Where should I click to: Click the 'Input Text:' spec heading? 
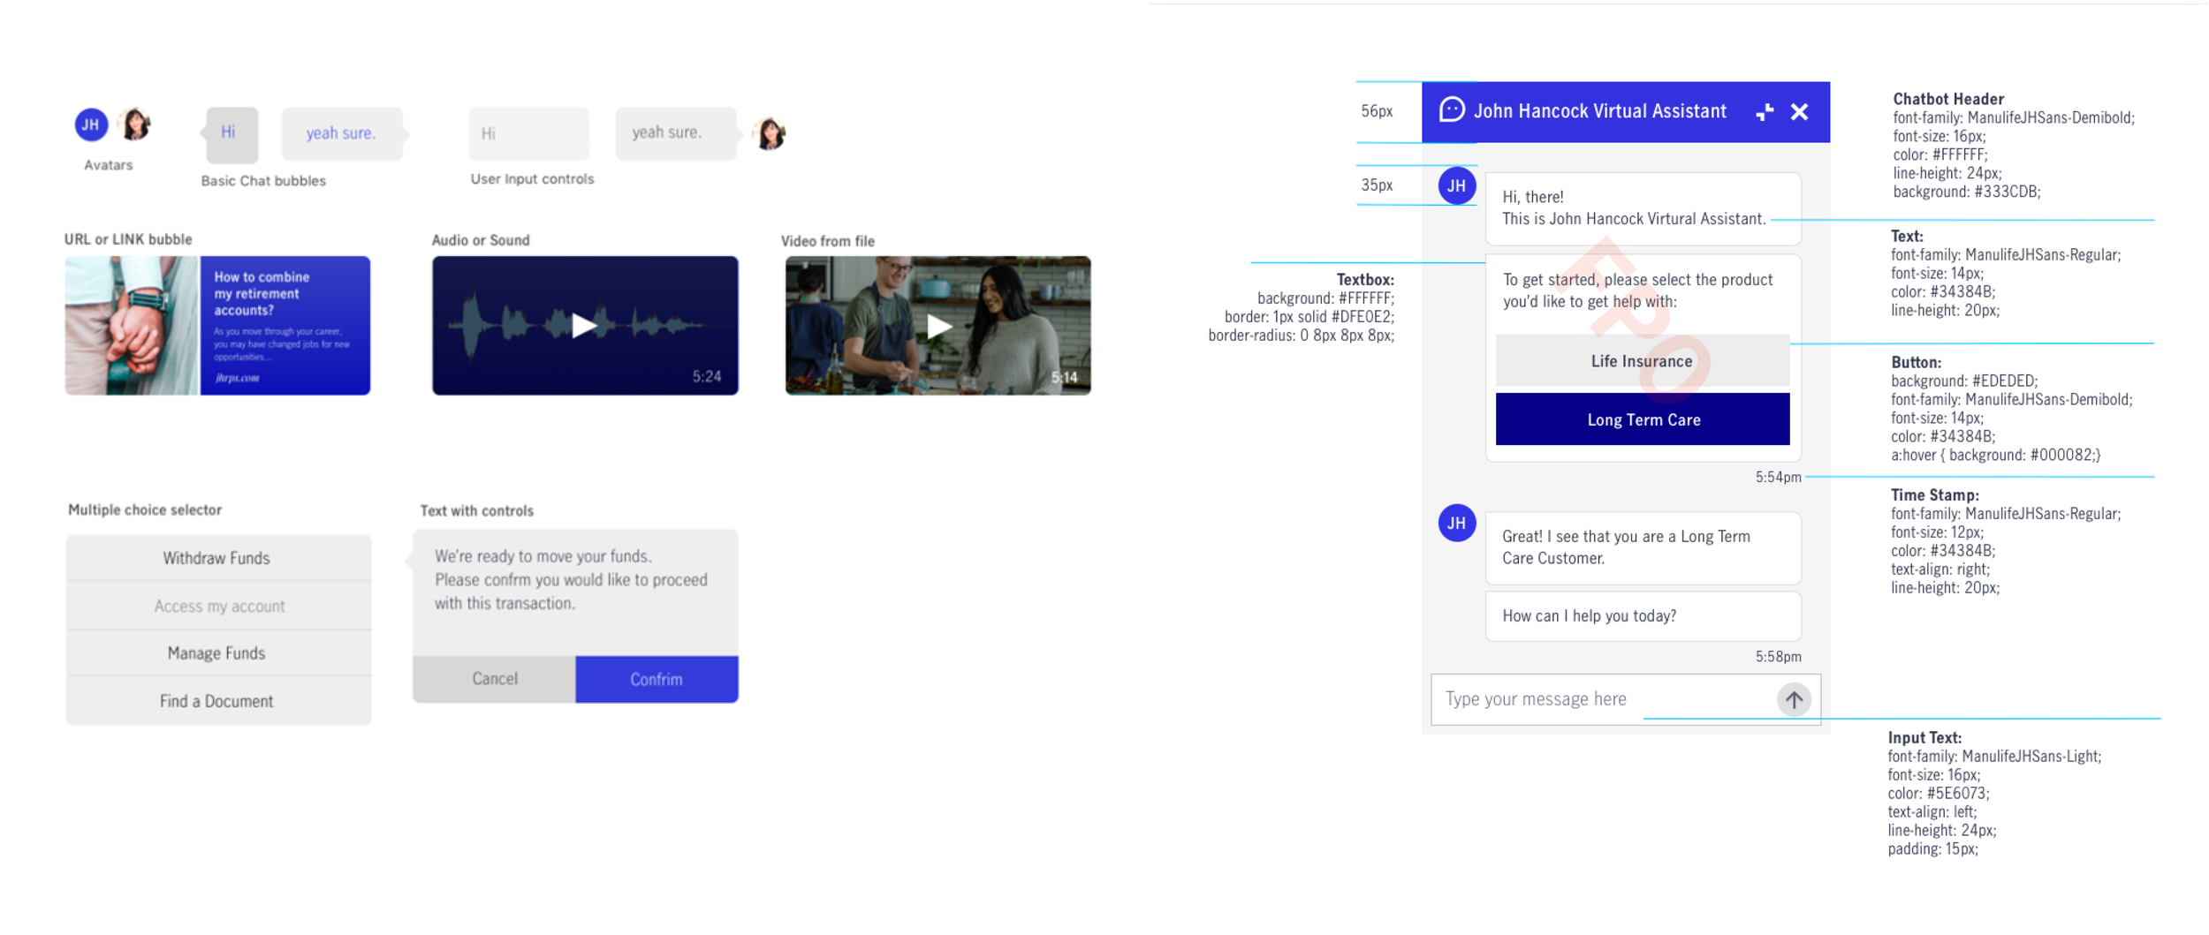[x=1924, y=737]
